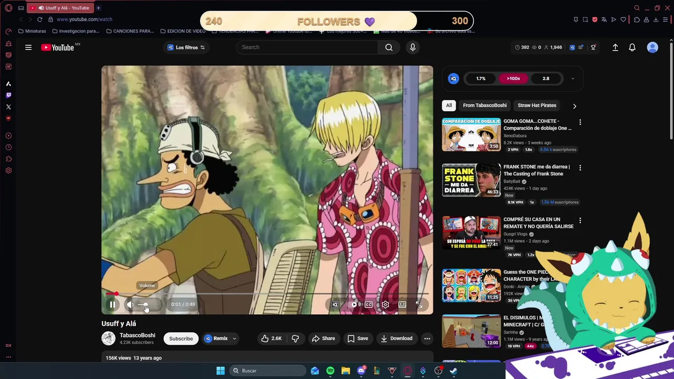674x379 pixels.
Task: Open the GOMA GOMA...COHETE video thumbnail
Action: click(471, 134)
